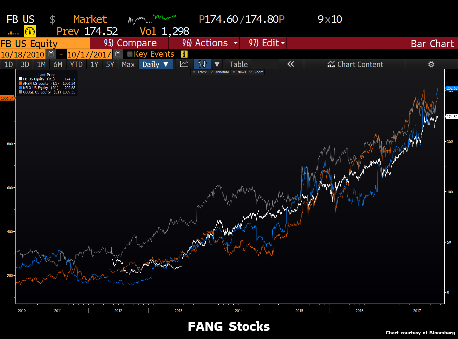Open the Chart Content panel
The image size is (458, 339).
[x=355, y=64]
